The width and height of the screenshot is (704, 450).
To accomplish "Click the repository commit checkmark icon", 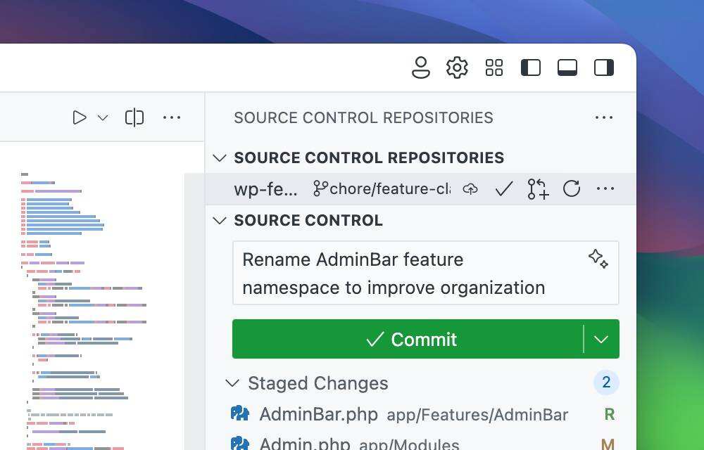I will (x=504, y=188).
